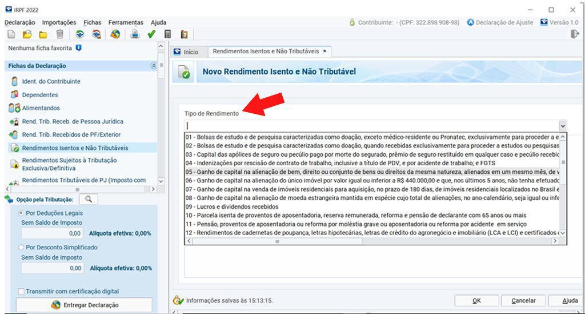Print declaration with the printer icon
Screen dimensions: 585x314
click(x=135, y=34)
